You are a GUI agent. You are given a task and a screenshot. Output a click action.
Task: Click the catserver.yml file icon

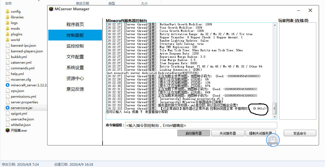click(8, 63)
